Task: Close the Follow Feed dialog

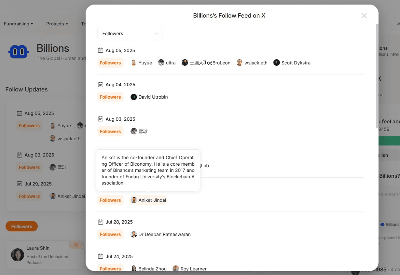Action: click(x=364, y=16)
